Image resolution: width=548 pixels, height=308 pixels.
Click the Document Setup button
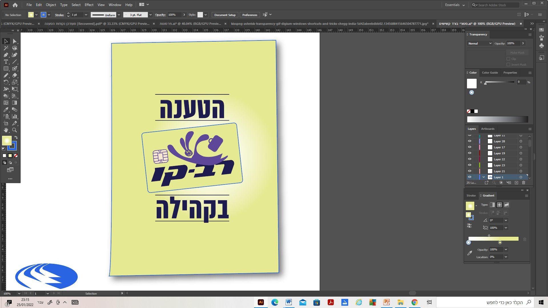pos(225,15)
